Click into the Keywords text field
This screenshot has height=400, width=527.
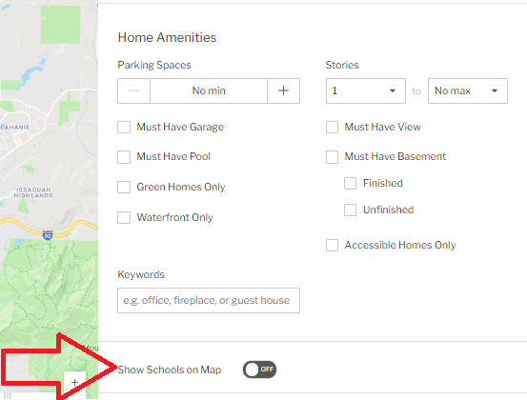click(x=209, y=300)
